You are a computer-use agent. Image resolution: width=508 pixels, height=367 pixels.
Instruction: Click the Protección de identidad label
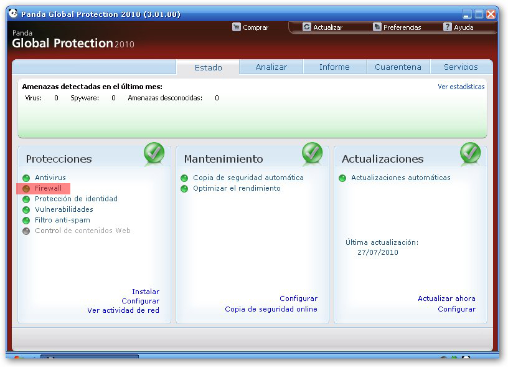pyautogui.click(x=76, y=199)
